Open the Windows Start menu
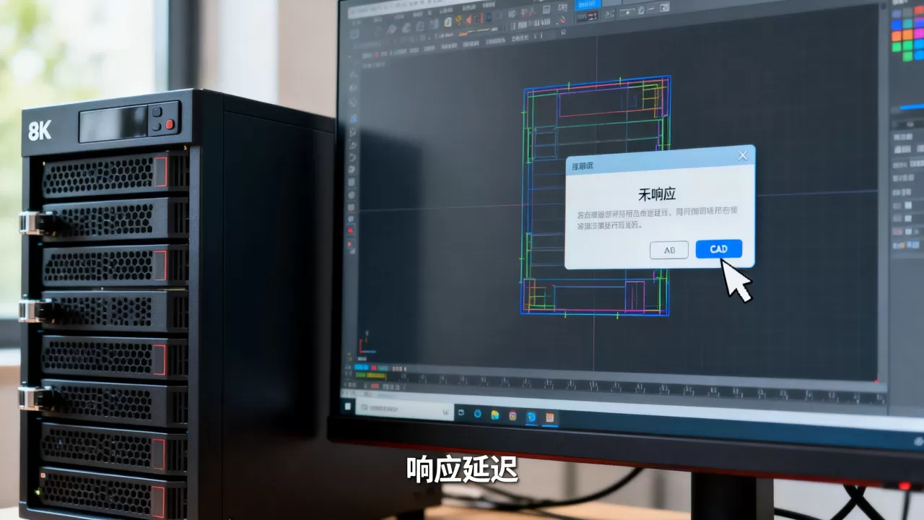The width and height of the screenshot is (924, 520). click(x=348, y=407)
